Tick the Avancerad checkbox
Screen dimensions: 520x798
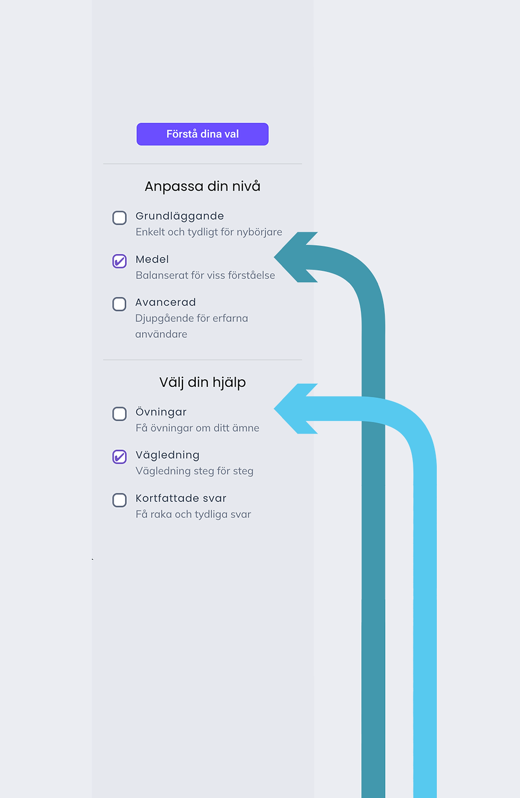119,304
